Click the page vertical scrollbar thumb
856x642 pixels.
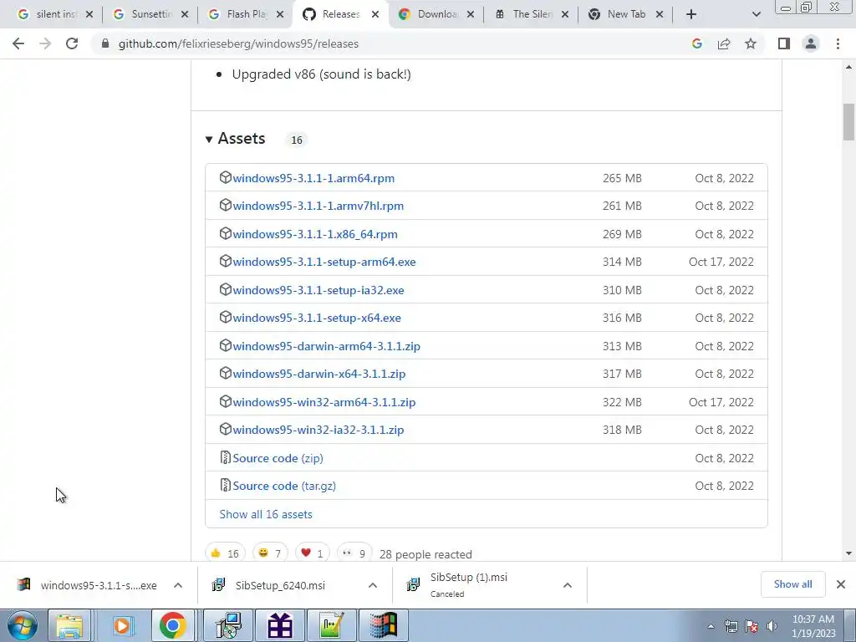pyautogui.click(x=848, y=122)
